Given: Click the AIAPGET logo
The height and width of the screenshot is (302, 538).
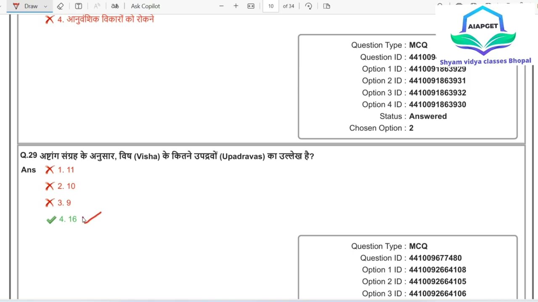Looking at the screenshot, I should (483, 31).
